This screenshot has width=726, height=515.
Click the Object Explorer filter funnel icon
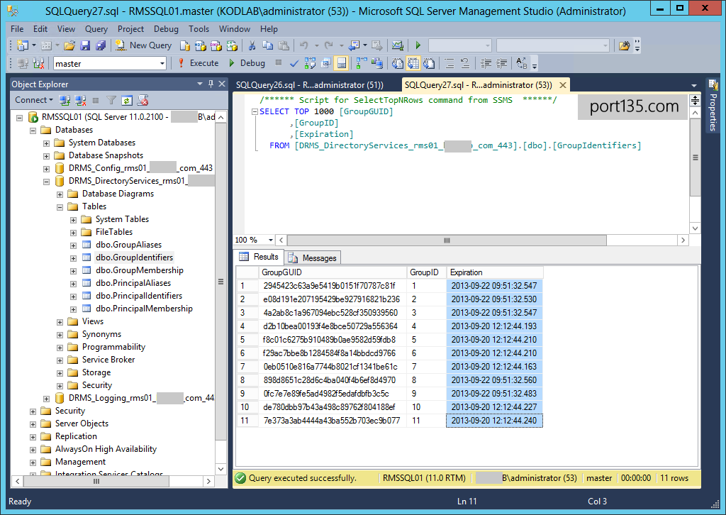pyautogui.click(x=111, y=101)
